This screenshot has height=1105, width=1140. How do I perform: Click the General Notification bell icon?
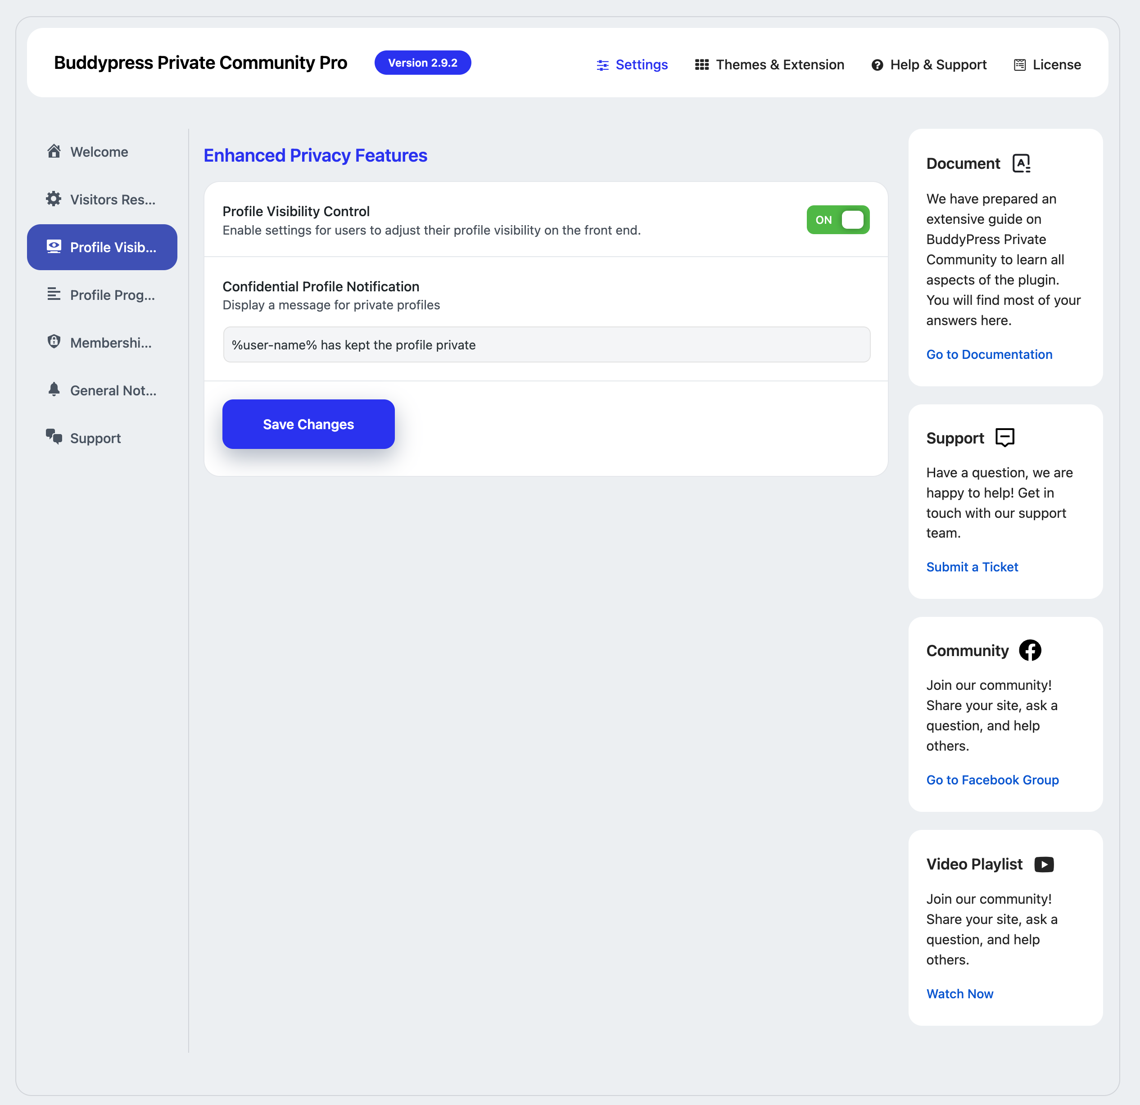[x=54, y=389]
